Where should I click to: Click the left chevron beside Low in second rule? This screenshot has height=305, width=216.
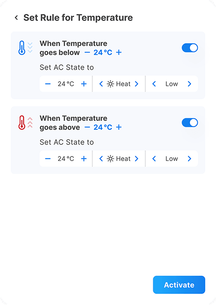tap(154, 158)
